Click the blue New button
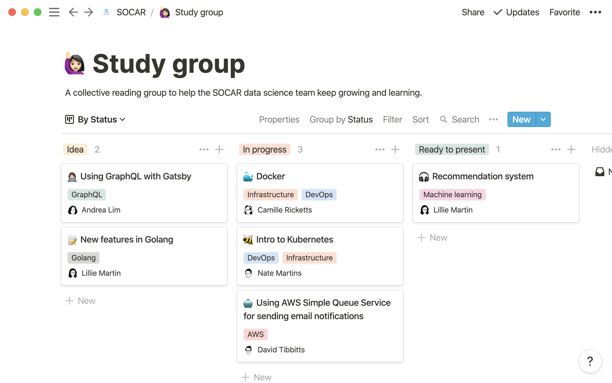The image size is (612, 383). point(521,119)
